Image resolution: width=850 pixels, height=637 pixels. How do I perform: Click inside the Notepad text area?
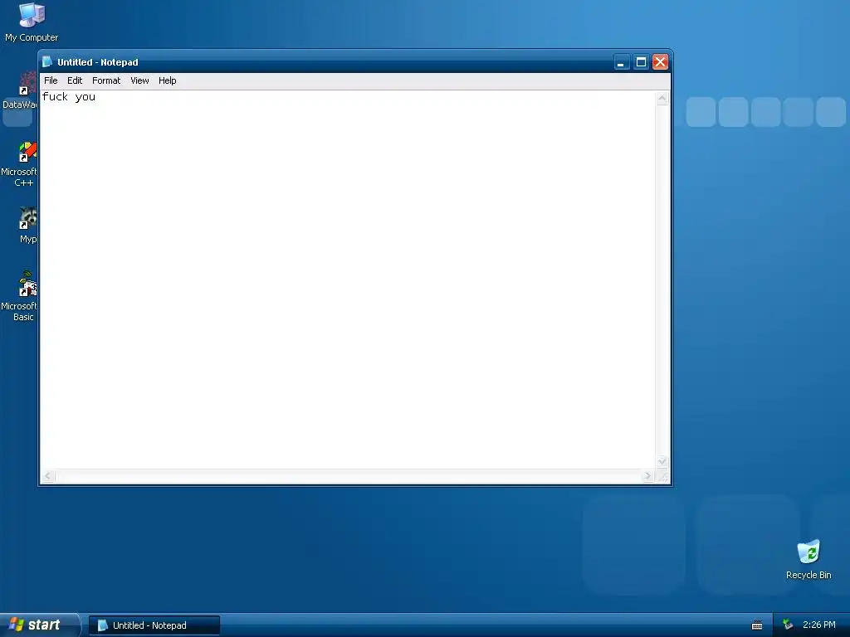click(x=348, y=280)
